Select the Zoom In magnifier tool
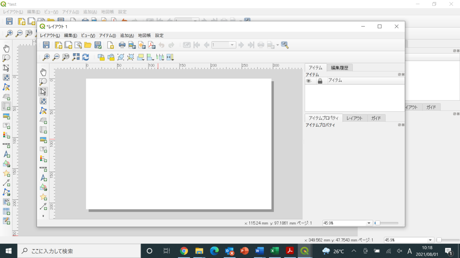This screenshot has width=460, height=258. [46, 57]
